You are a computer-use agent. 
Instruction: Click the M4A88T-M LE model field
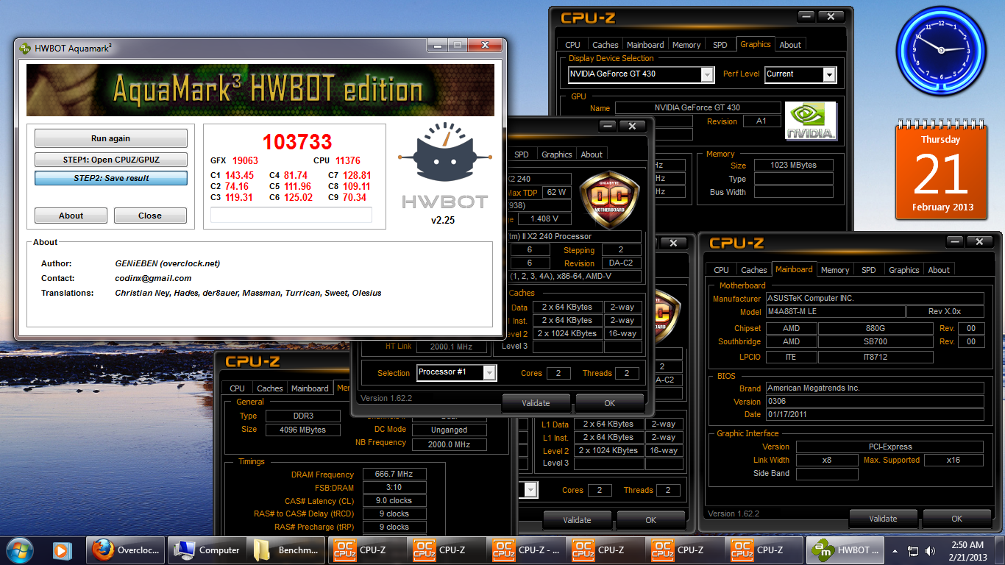[834, 312]
